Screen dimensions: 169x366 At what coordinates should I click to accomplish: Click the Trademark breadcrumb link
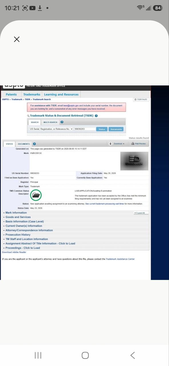point(17,99)
